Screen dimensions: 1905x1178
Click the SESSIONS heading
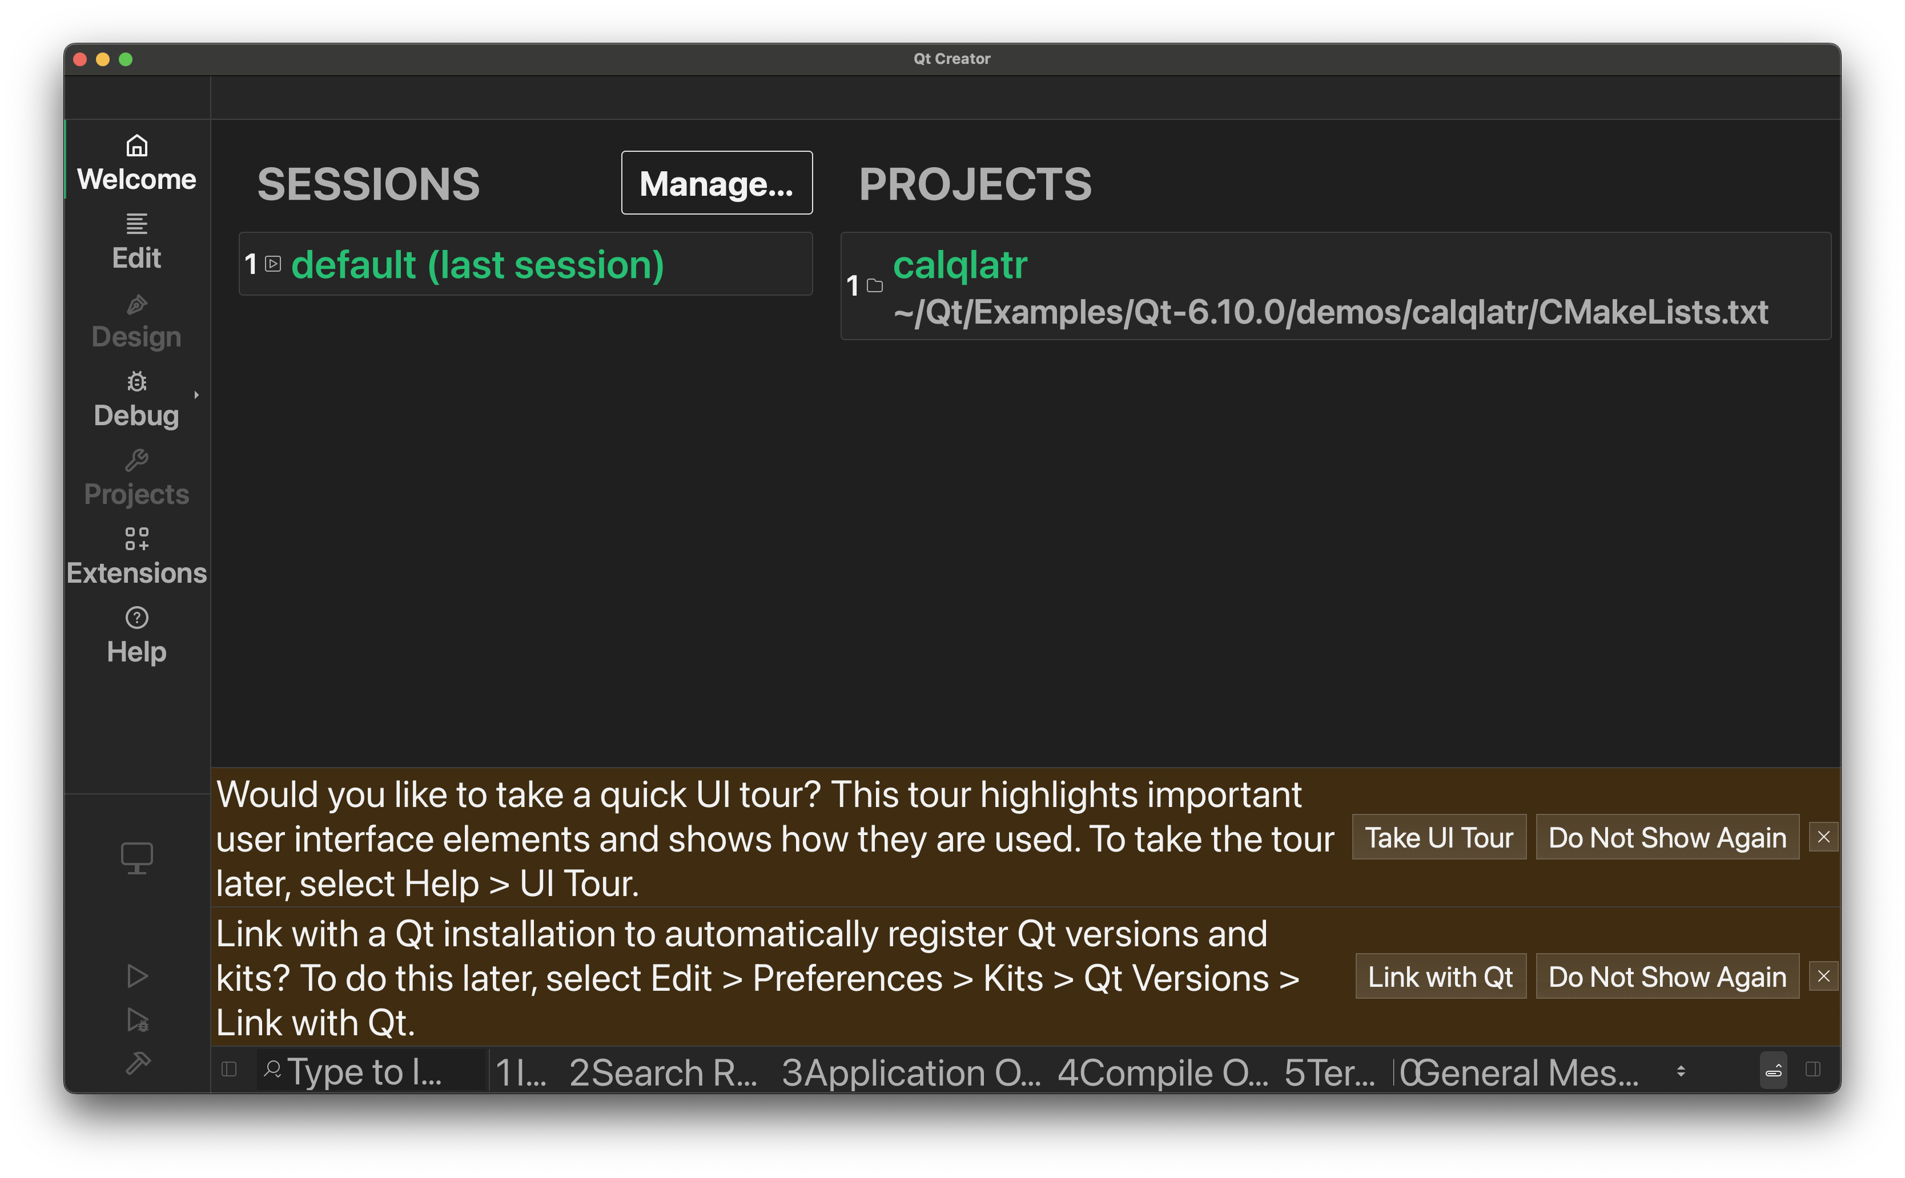[x=369, y=185]
